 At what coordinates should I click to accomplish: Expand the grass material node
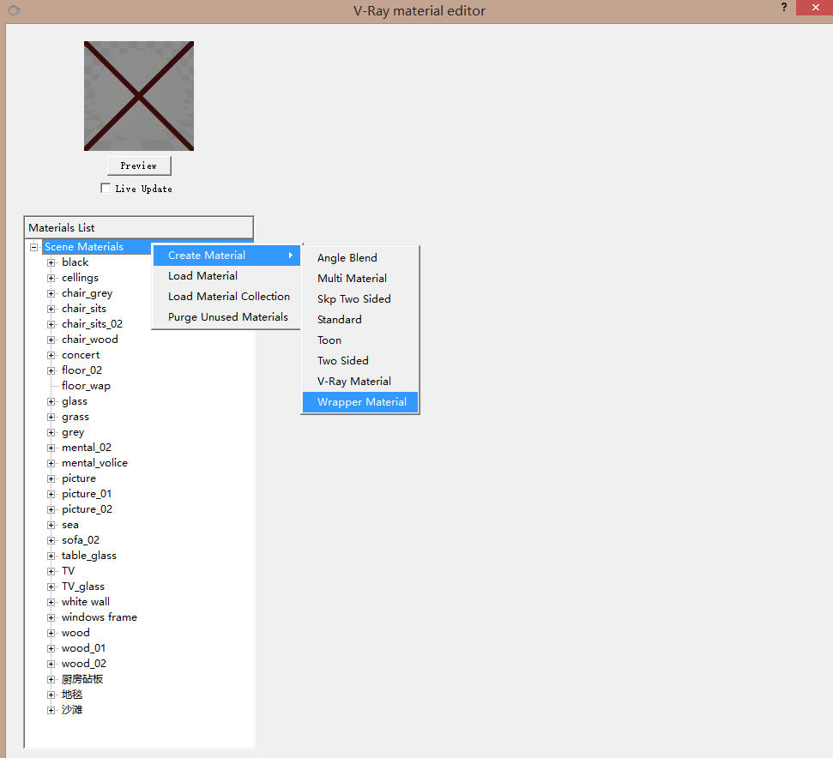(51, 418)
